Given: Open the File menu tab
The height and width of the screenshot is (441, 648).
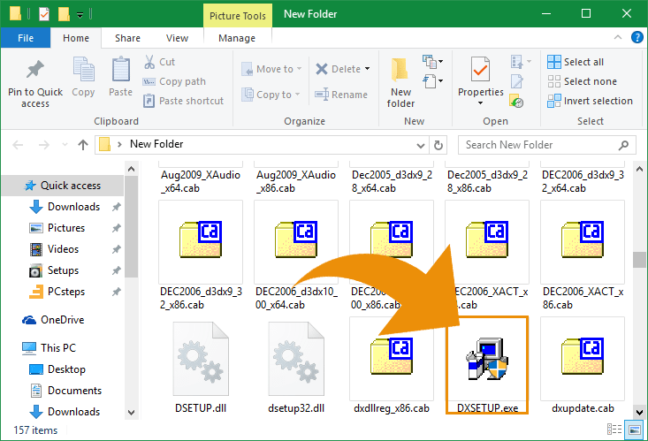Looking at the screenshot, I should 26,38.
